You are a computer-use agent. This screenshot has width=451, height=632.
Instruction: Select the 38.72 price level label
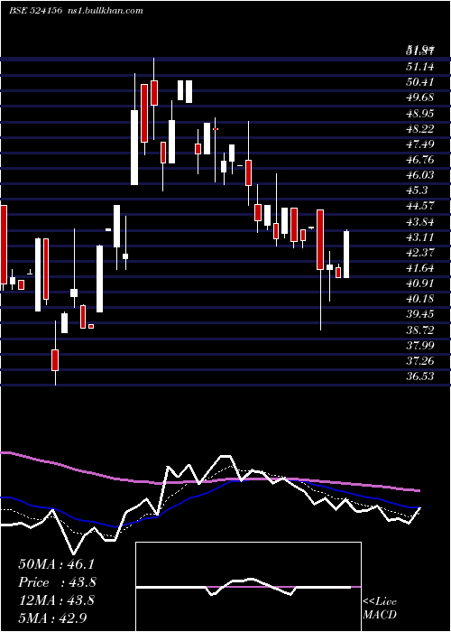419,330
